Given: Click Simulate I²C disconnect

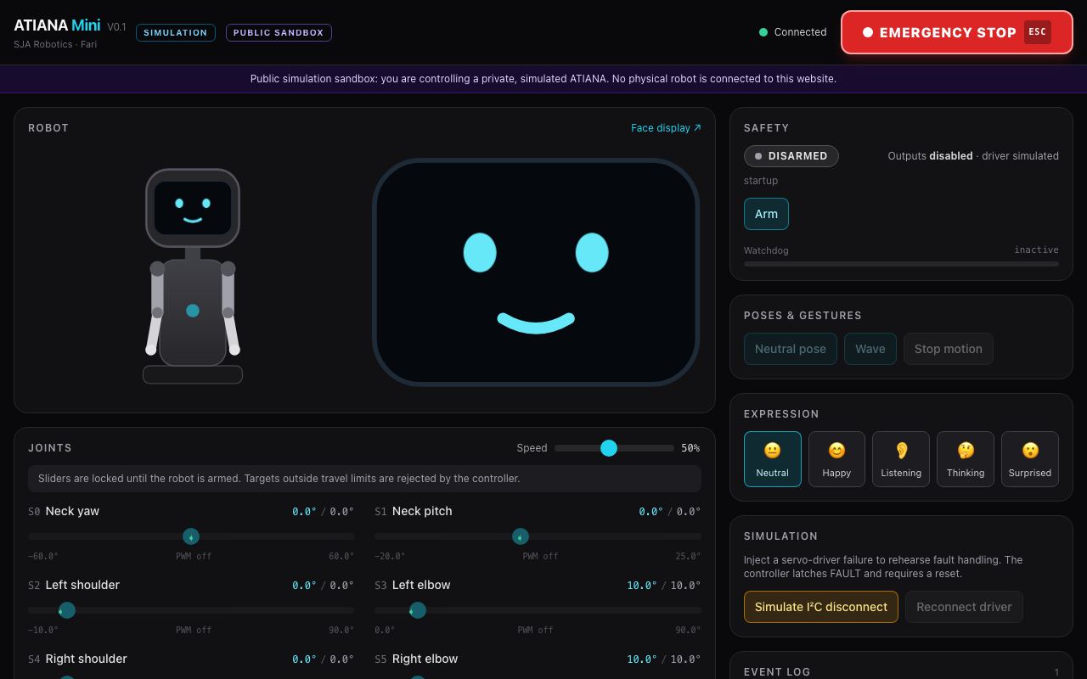Looking at the screenshot, I should 821,607.
